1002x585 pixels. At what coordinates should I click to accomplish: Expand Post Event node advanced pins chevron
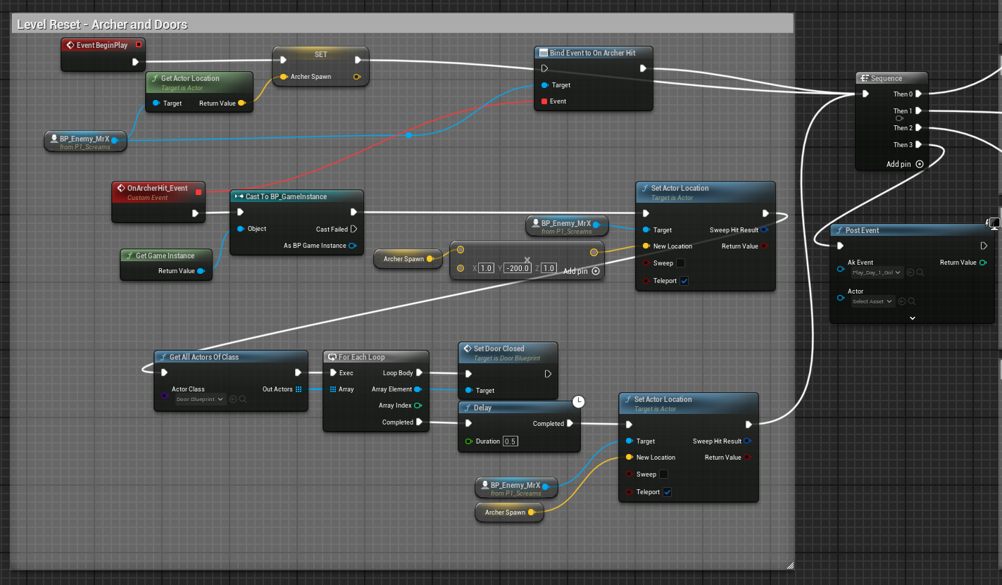point(912,317)
